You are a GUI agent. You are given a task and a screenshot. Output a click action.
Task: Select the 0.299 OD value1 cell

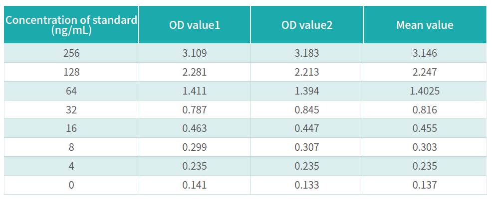195,147
